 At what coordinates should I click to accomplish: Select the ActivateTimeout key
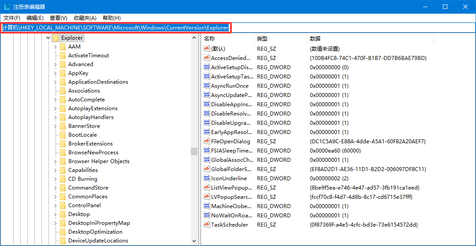coord(88,56)
